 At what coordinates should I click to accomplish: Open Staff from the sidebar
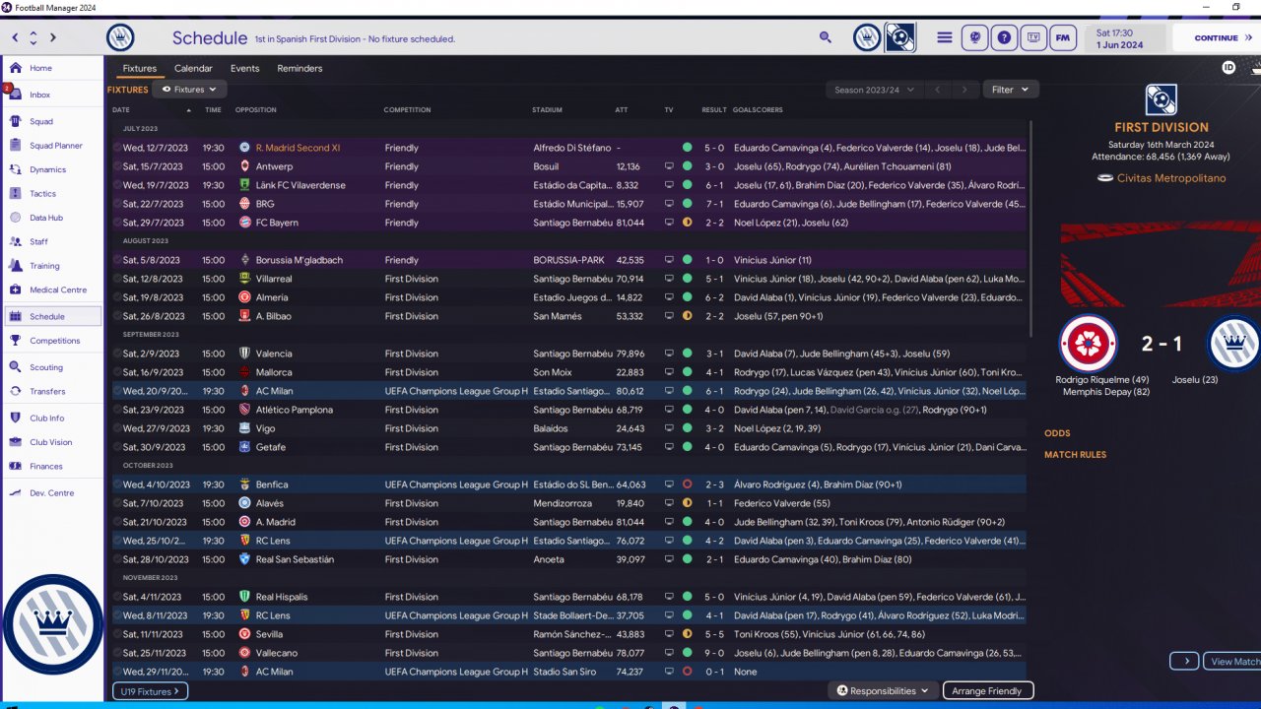click(x=52, y=241)
